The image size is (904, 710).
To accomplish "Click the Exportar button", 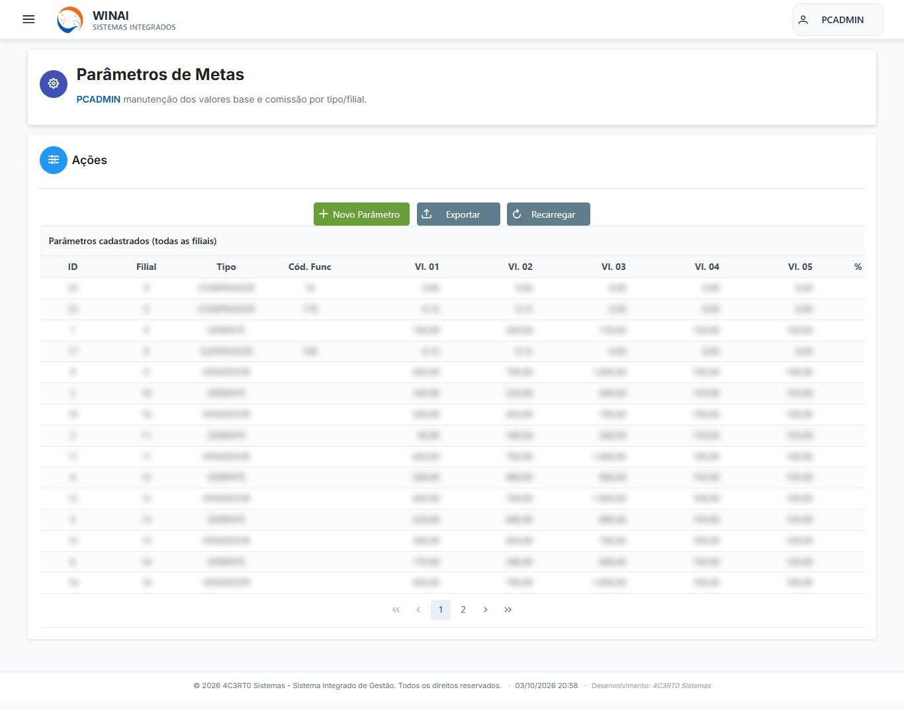I will (459, 214).
